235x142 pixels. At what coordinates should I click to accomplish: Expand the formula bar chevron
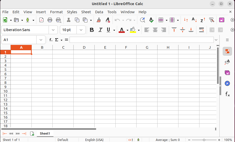click(216, 40)
